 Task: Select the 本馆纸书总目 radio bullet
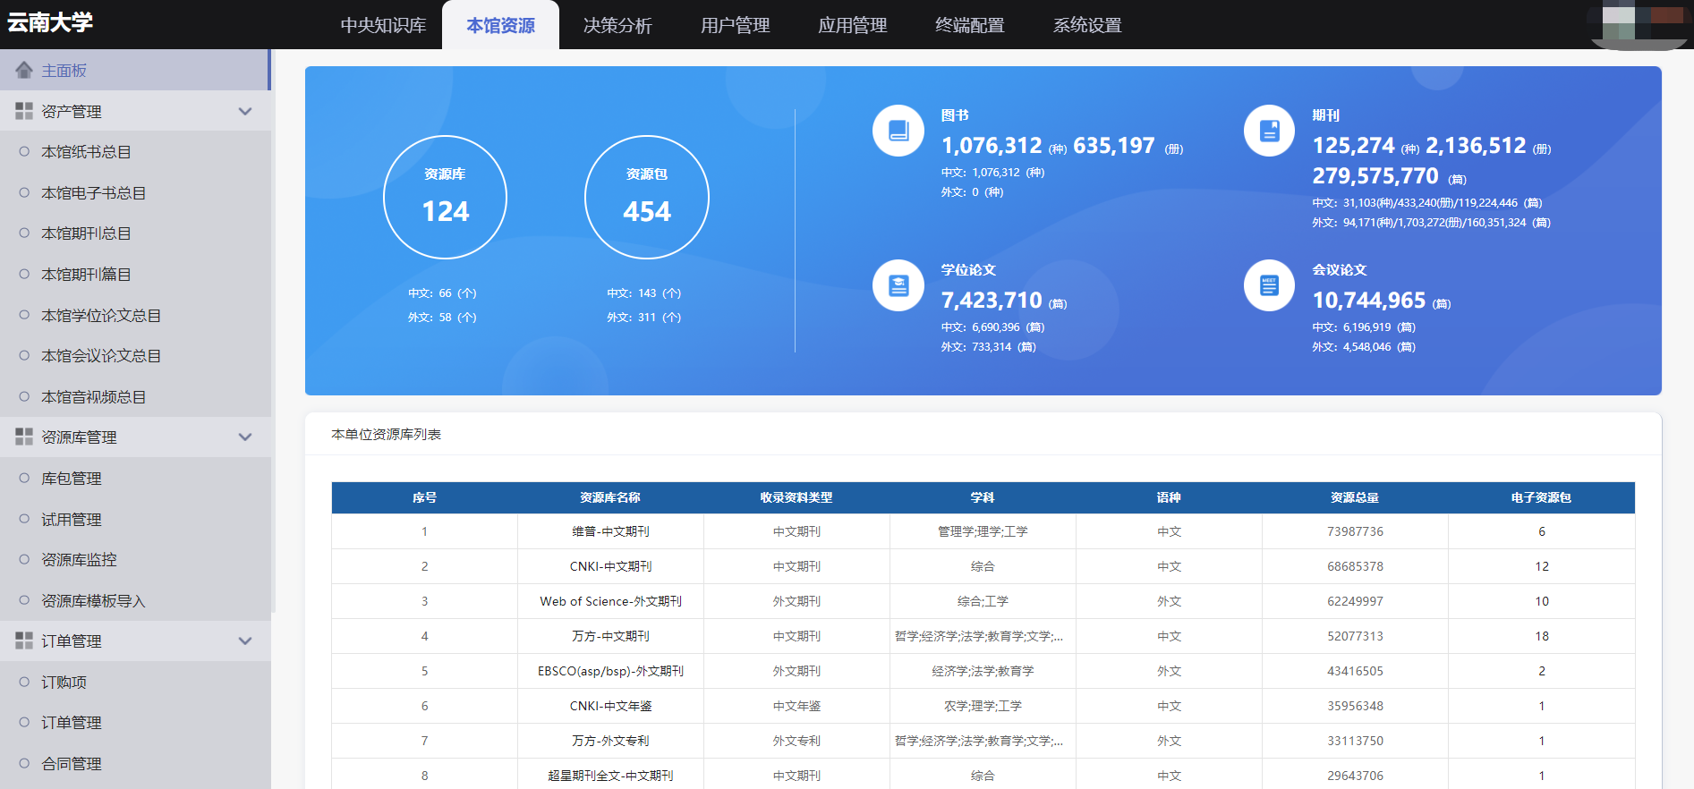point(24,151)
